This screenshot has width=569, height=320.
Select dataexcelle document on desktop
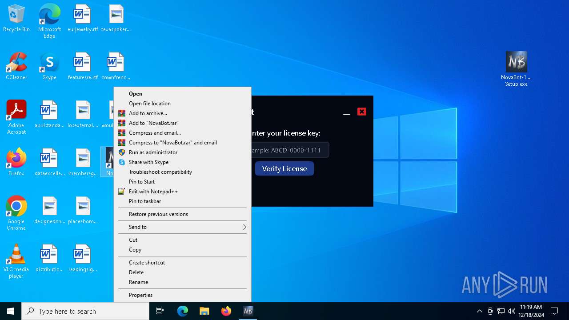[x=49, y=163]
